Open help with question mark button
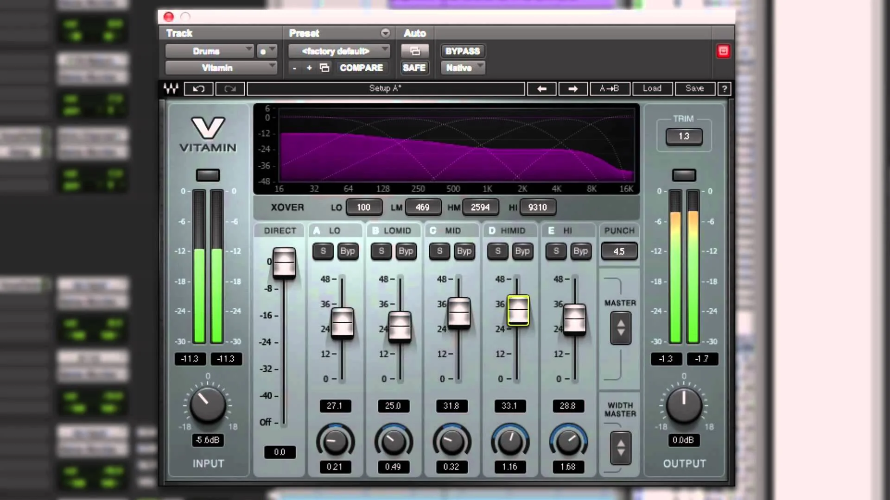The image size is (890, 500). tap(724, 88)
